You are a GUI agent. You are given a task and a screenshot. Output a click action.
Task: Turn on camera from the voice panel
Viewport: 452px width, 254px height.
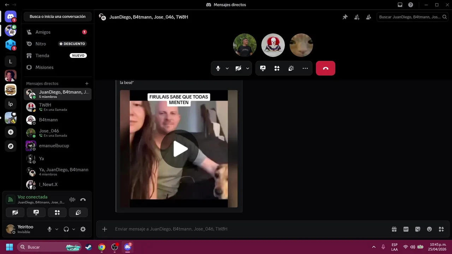[x=15, y=212]
